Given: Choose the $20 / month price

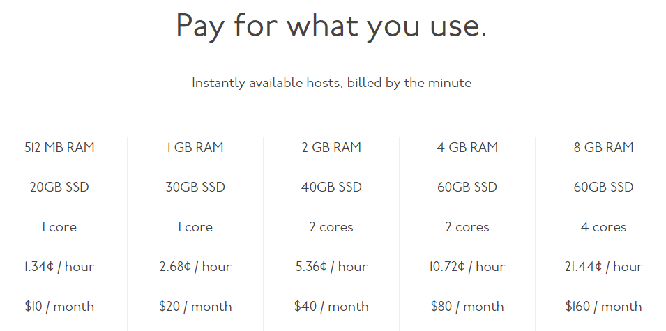Looking at the screenshot, I should point(195,307).
